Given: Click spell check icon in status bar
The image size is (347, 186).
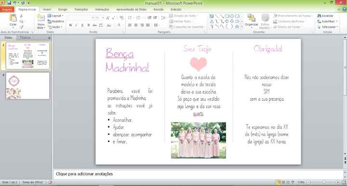Looking at the screenshot, I should [50, 182].
